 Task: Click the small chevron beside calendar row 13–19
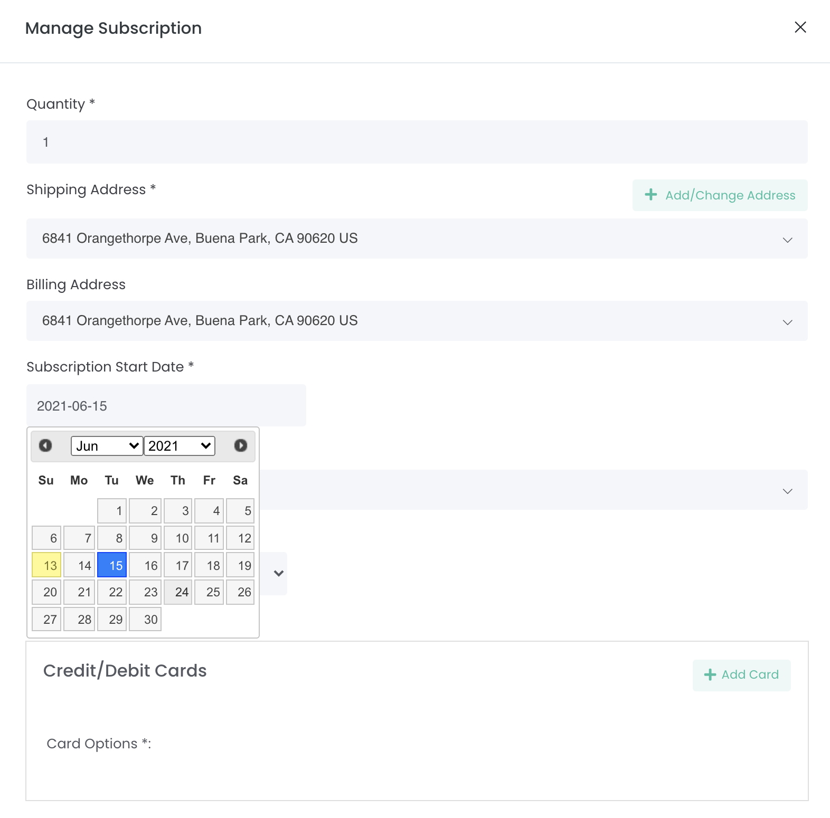[x=279, y=573]
